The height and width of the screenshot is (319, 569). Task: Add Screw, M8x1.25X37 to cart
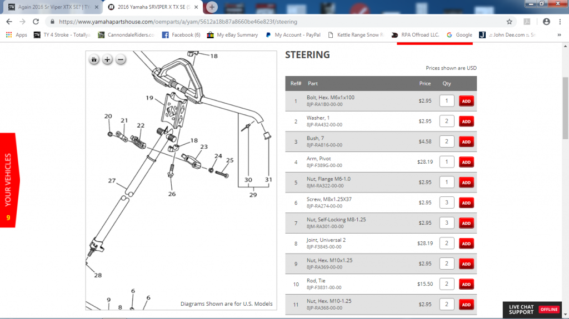[x=466, y=203]
